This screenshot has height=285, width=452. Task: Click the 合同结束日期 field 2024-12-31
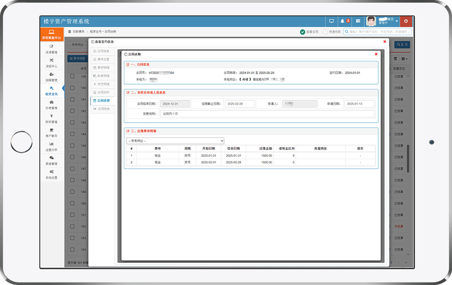tap(175, 104)
